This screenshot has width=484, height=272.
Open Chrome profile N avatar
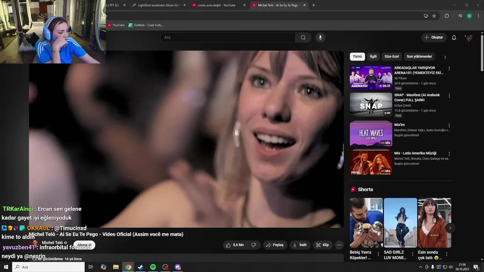[x=469, y=16]
